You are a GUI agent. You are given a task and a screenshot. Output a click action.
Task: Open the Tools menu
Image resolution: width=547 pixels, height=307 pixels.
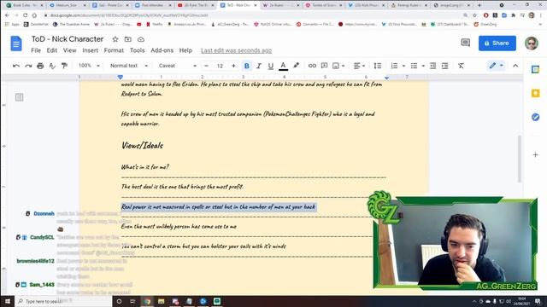pos(137,50)
